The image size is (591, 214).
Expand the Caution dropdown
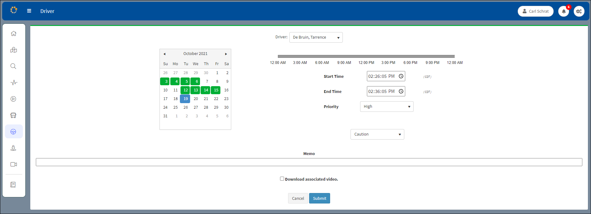[x=377, y=134]
